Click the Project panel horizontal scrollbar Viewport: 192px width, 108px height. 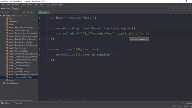pos(16,100)
